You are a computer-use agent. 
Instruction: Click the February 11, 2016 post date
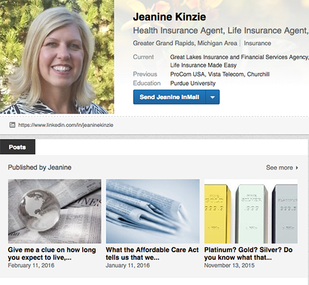pos(31,265)
